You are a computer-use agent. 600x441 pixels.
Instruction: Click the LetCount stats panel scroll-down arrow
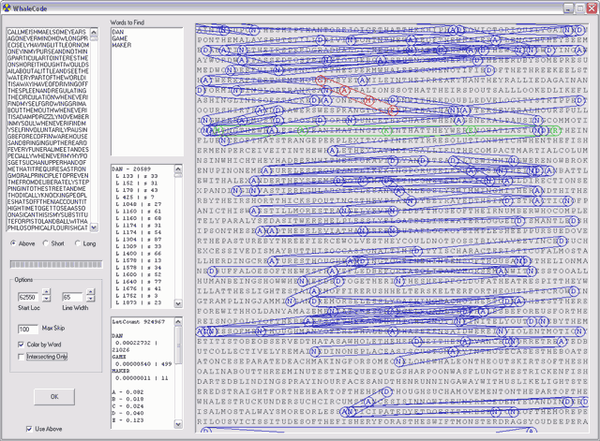178,424
